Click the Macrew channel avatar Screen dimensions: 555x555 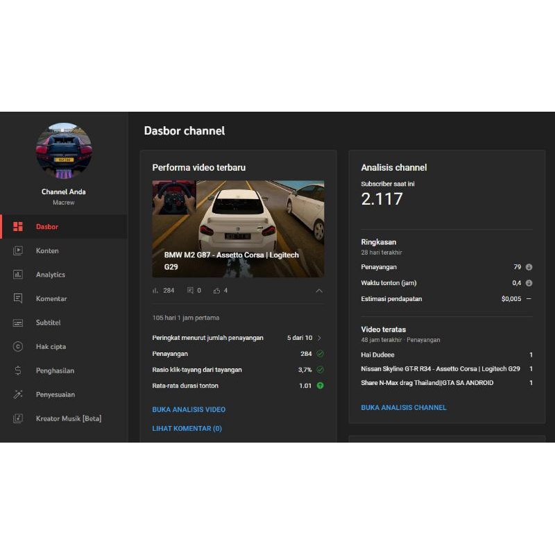[64, 151]
